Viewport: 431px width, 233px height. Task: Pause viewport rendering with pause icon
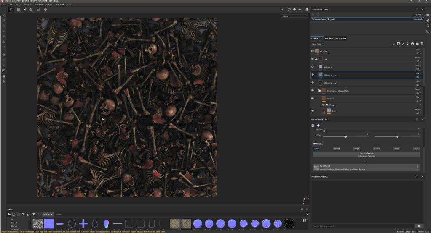pos(282,9)
